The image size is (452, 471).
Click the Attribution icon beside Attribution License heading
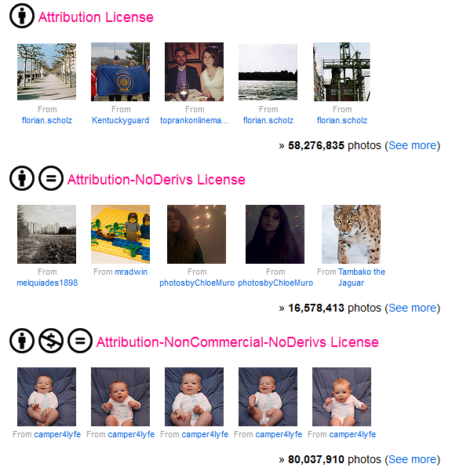[x=22, y=16]
